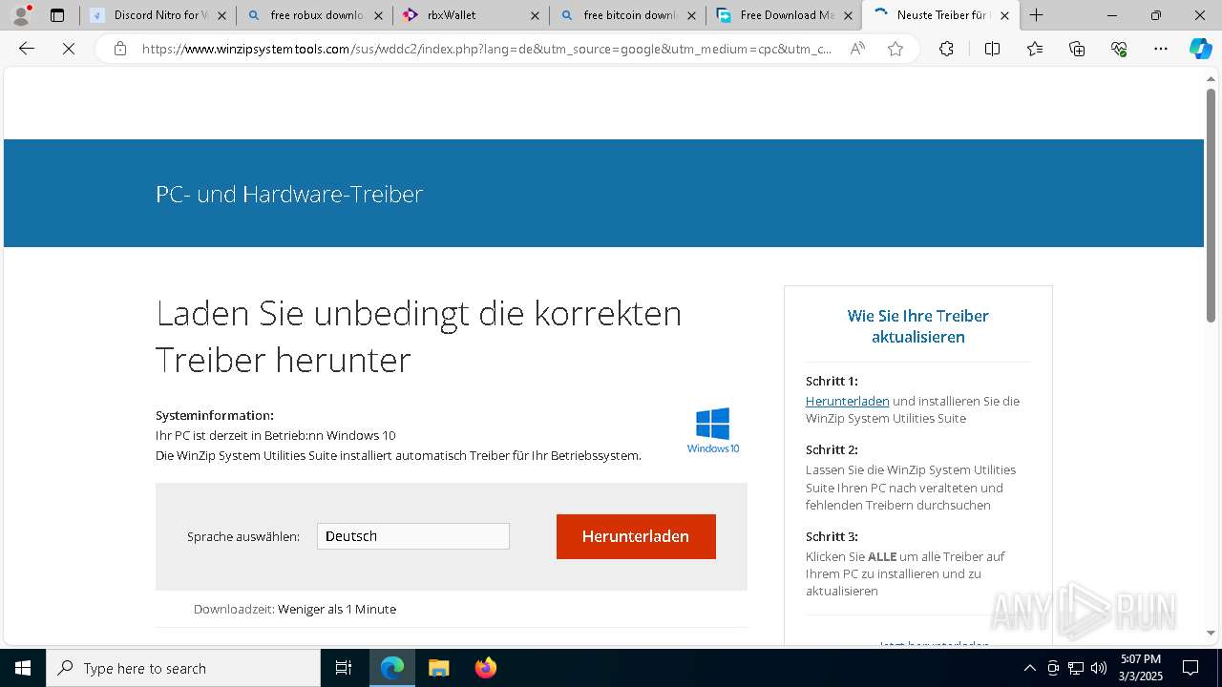Open the taskbar clock and date
This screenshot has width=1222, height=687.
pyautogui.click(x=1141, y=668)
